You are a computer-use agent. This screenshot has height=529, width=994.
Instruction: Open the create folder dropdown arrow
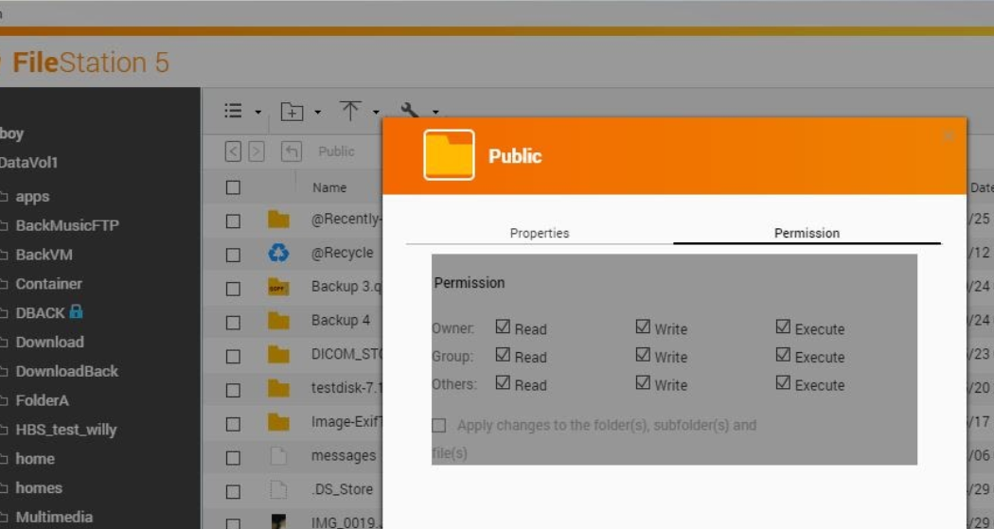tap(317, 113)
